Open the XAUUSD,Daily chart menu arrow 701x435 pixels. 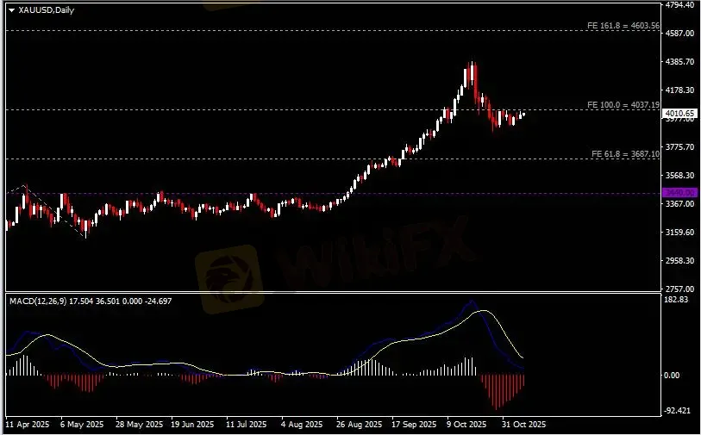[11, 10]
